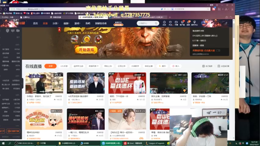Viewport: 260px width, 146px height.
Task: Click the Windows Start button
Action: point(3,143)
